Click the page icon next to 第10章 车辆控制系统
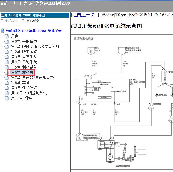The width and height of the screenshot is (173, 172). (7, 93)
